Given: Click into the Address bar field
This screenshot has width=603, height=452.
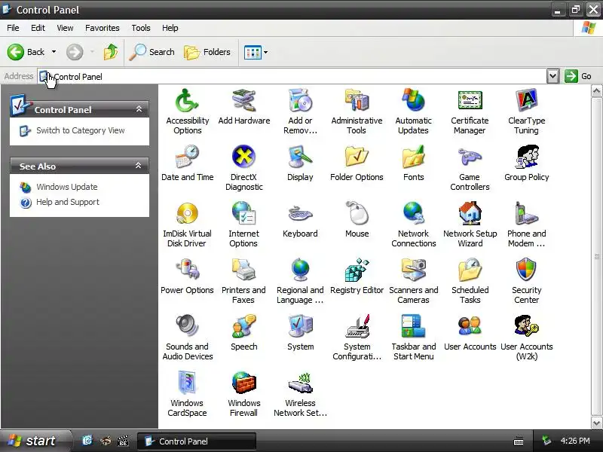Looking at the screenshot, I should click(x=292, y=77).
